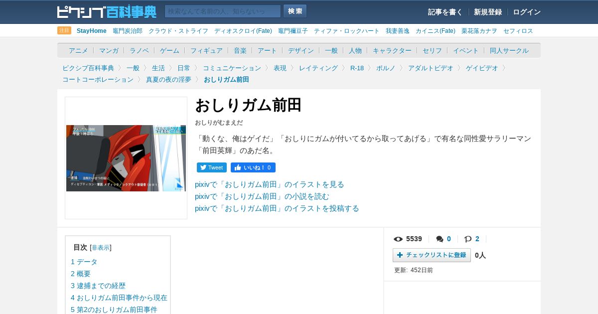Jump to section 2 概要
This screenshot has height=314, width=598.
(x=81, y=274)
